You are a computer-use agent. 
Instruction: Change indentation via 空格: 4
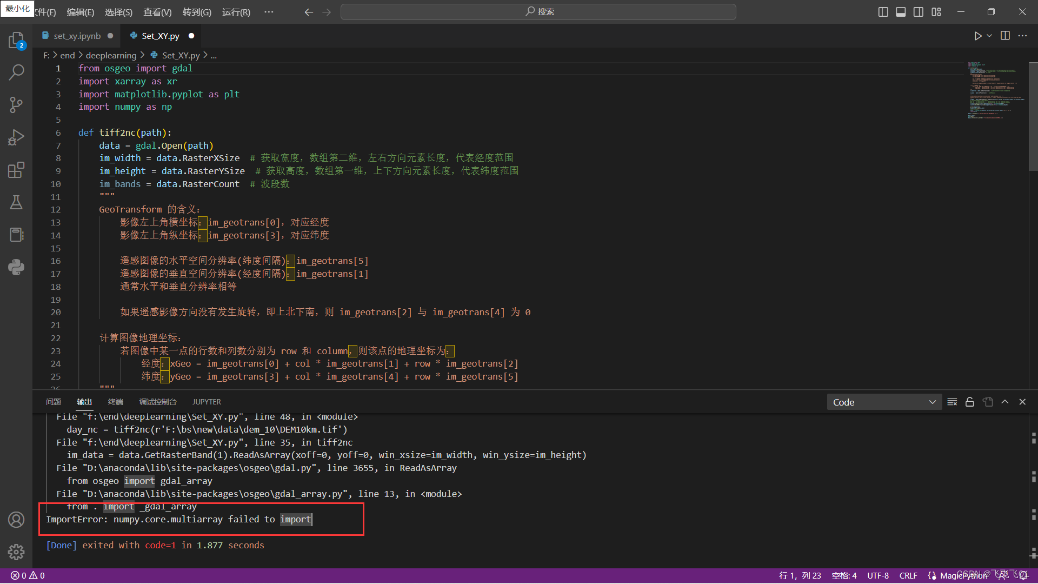(844, 575)
